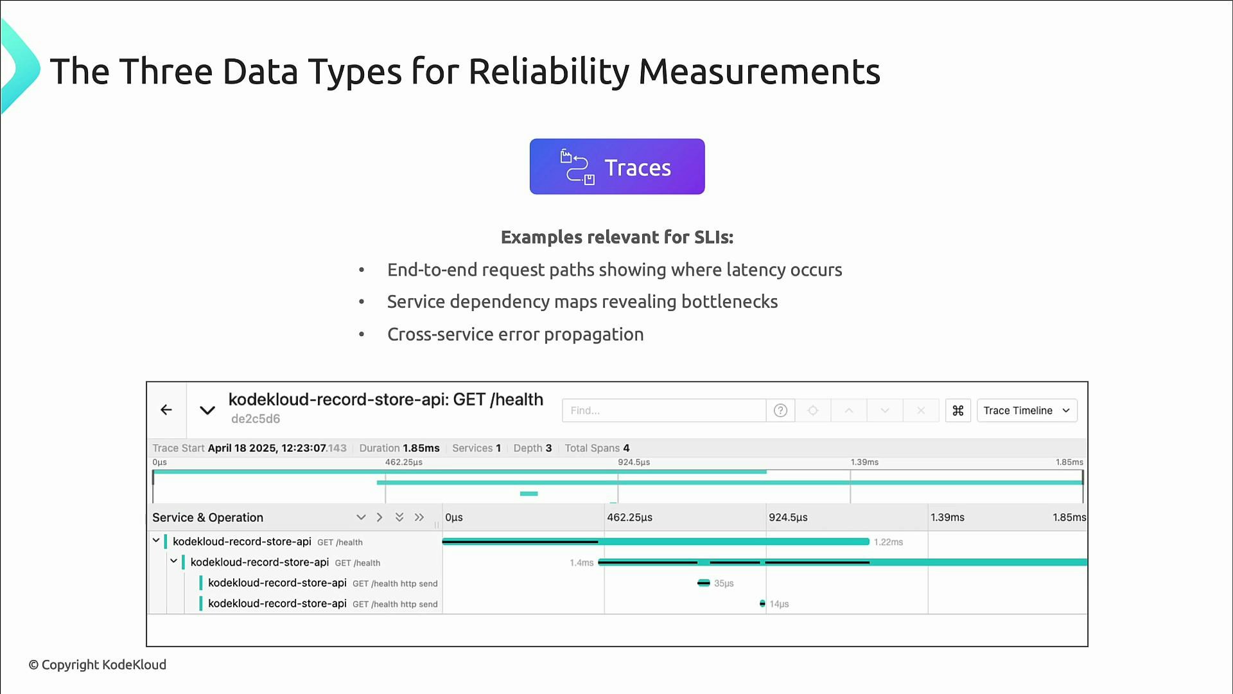Collapse the root kodekloud-record-store-api span
This screenshot has width=1233, height=694.
pyautogui.click(x=155, y=540)
